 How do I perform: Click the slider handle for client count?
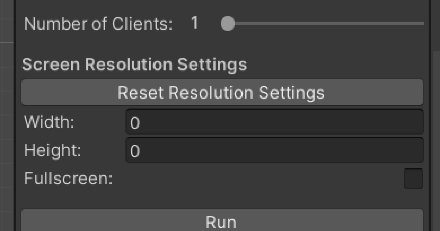(228, 24)
